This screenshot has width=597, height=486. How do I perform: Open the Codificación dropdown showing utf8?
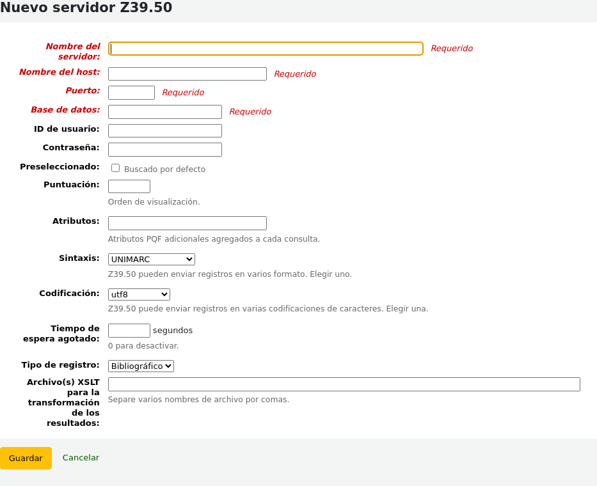[x=139, y=294]
